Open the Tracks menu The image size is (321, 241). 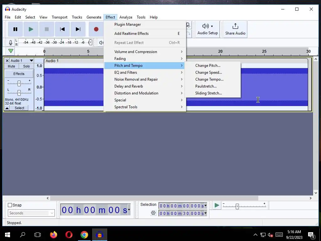pyautogui.click(x=77, y=17)
